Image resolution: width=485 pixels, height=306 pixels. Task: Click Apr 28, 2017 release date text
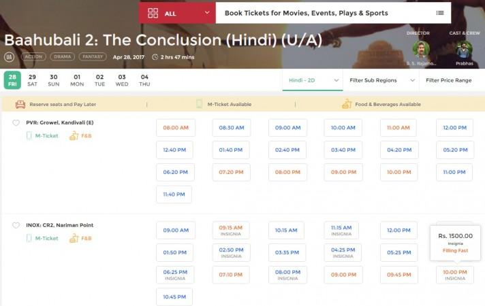point(129,57)
